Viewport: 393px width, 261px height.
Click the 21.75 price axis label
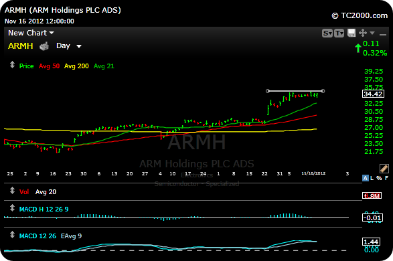click(374, 151)
